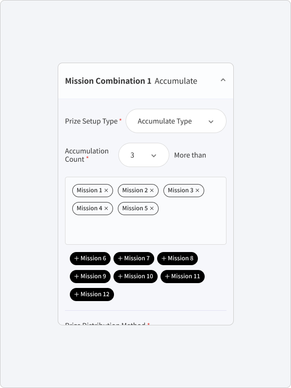Click the Mission Combination 1 header title
This screenshot has width=291, height=388.
[x=108, y=81]
